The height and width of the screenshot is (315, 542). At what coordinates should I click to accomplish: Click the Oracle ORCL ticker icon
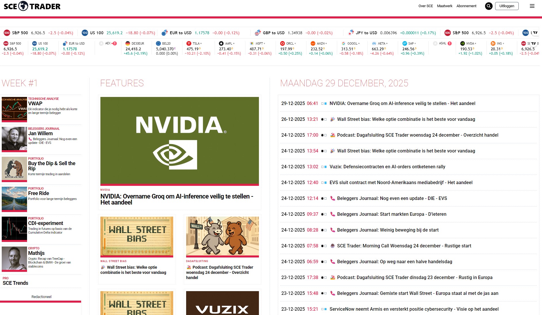tap(283, 43)
